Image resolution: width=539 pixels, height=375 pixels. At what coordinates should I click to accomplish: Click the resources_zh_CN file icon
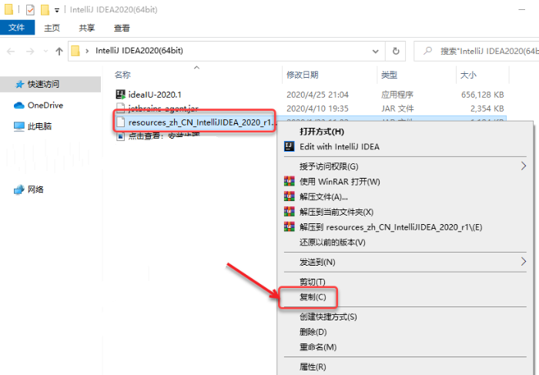pyautogui.click(x=121, y=122)
